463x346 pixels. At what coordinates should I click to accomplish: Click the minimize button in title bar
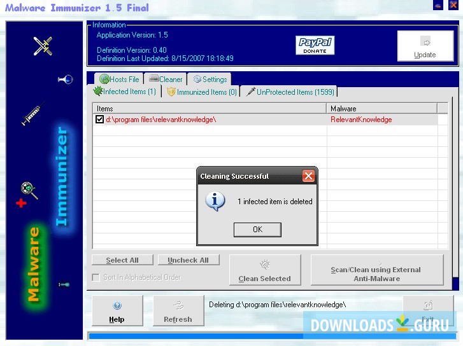click(438, 5)
